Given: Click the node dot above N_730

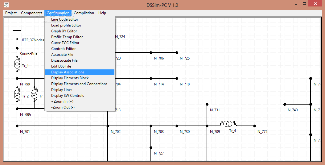Looking at the screenshot, I should [177, 126].
